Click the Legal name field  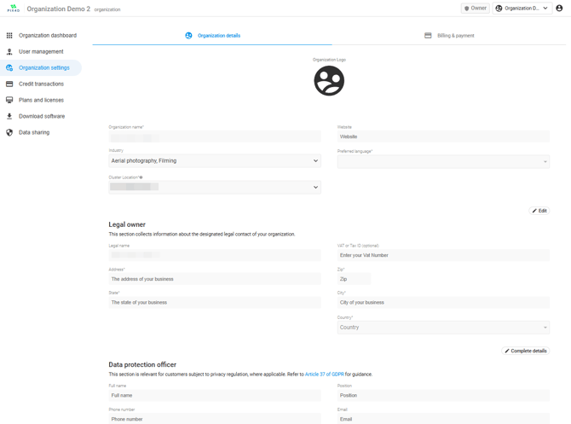[x=215, y=255]
